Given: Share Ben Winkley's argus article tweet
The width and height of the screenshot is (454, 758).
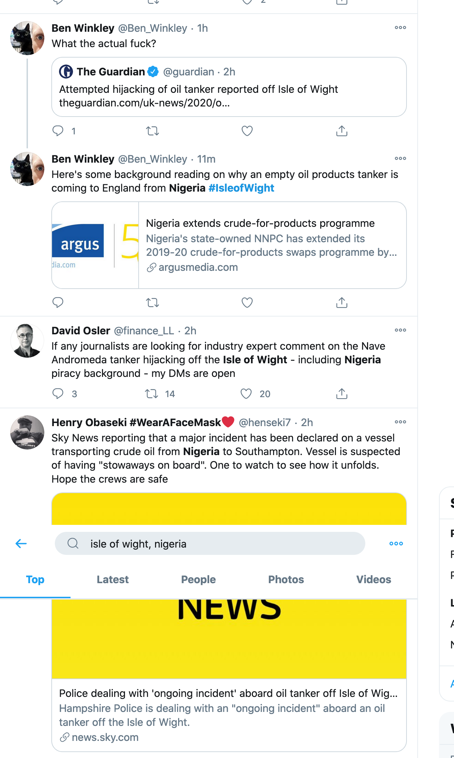Looking at the screenshot, I should pyautogui.click(x=342, y=303).
